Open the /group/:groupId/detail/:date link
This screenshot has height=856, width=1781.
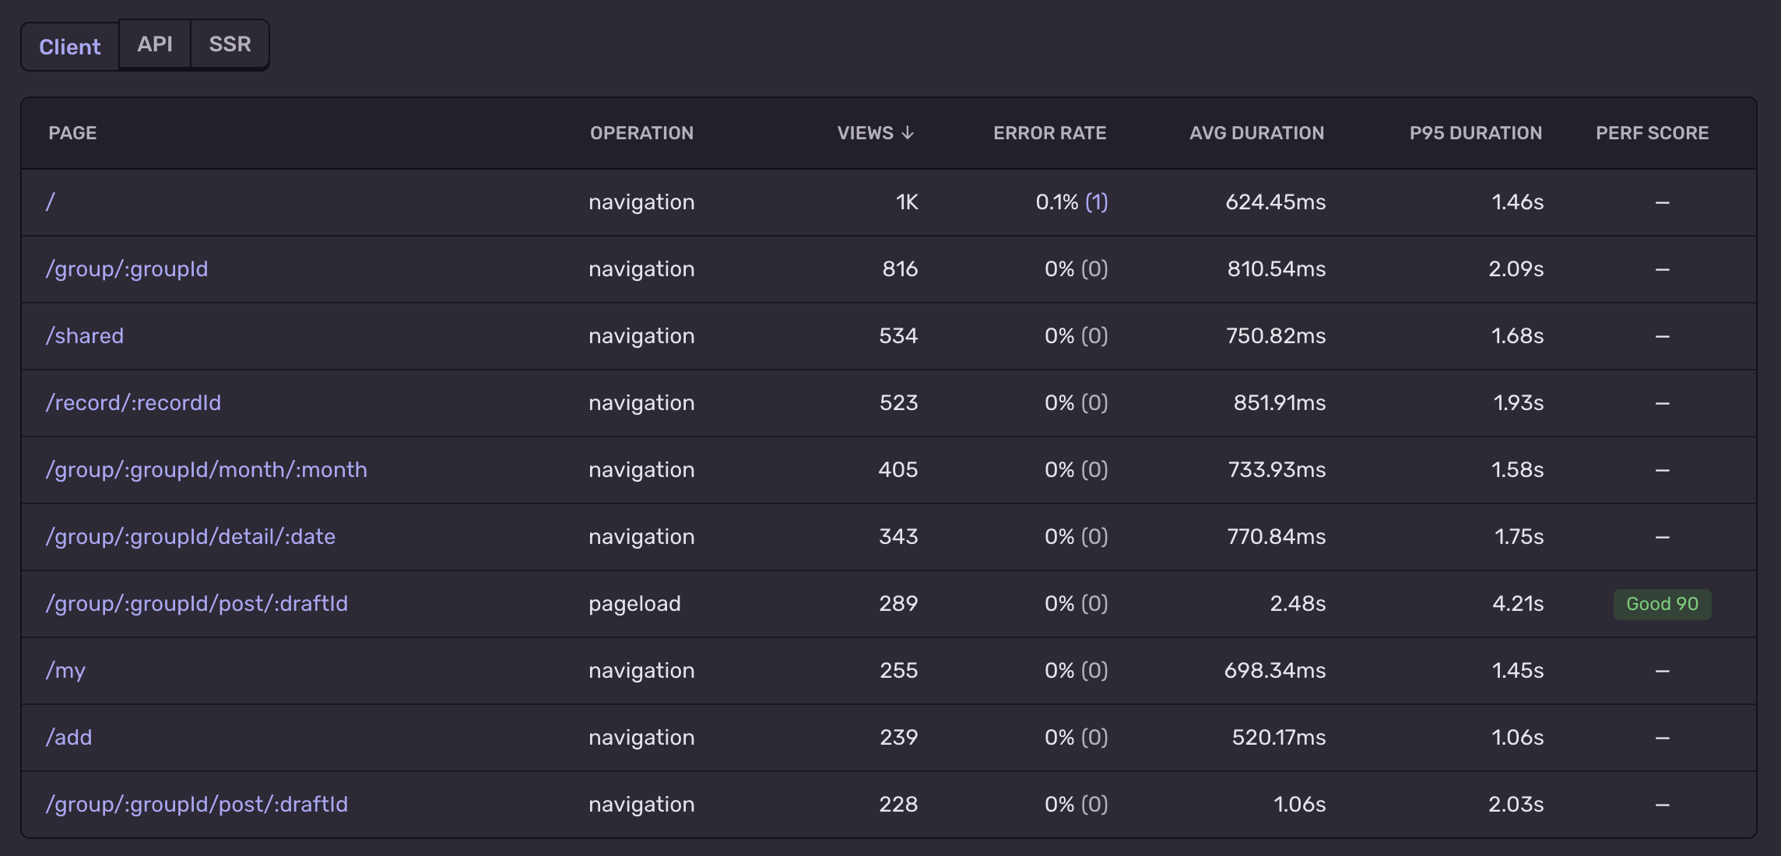coord(191,537)
